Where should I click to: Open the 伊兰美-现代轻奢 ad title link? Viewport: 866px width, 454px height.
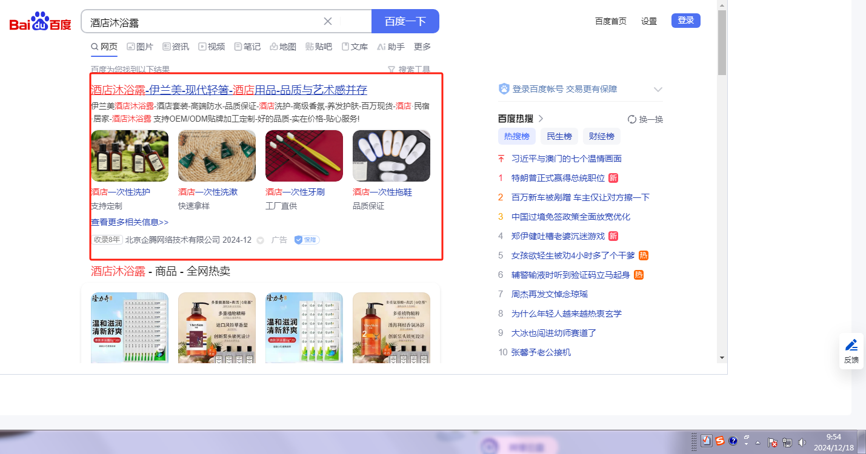coord(229,90)
